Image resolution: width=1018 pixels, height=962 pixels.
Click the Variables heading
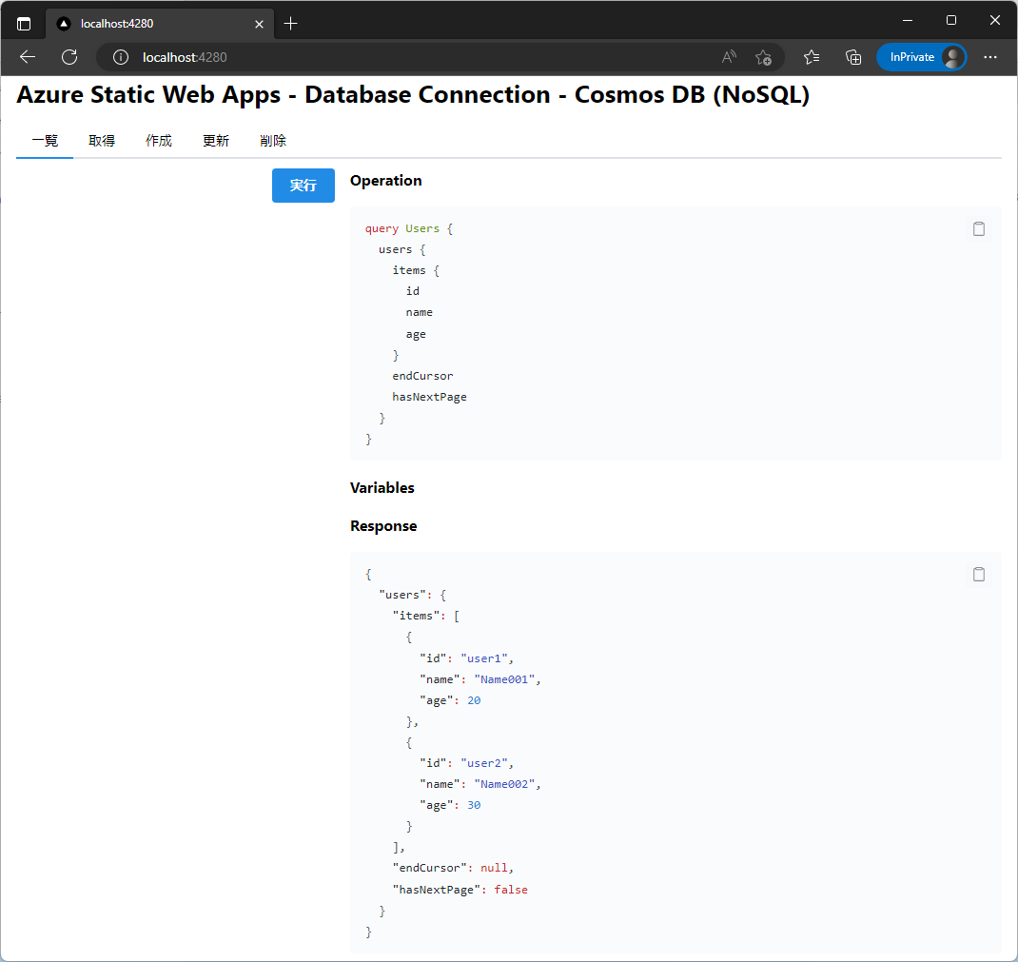(382, 487)
